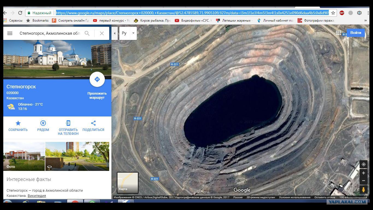Expand the bookmarks overflow chevron
This screenshot has width=373, height=210.
point(365,21)
